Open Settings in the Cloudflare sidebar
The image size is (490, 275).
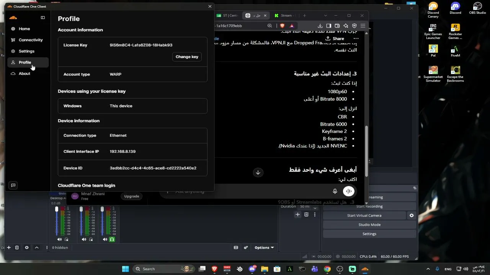(28, 51)
